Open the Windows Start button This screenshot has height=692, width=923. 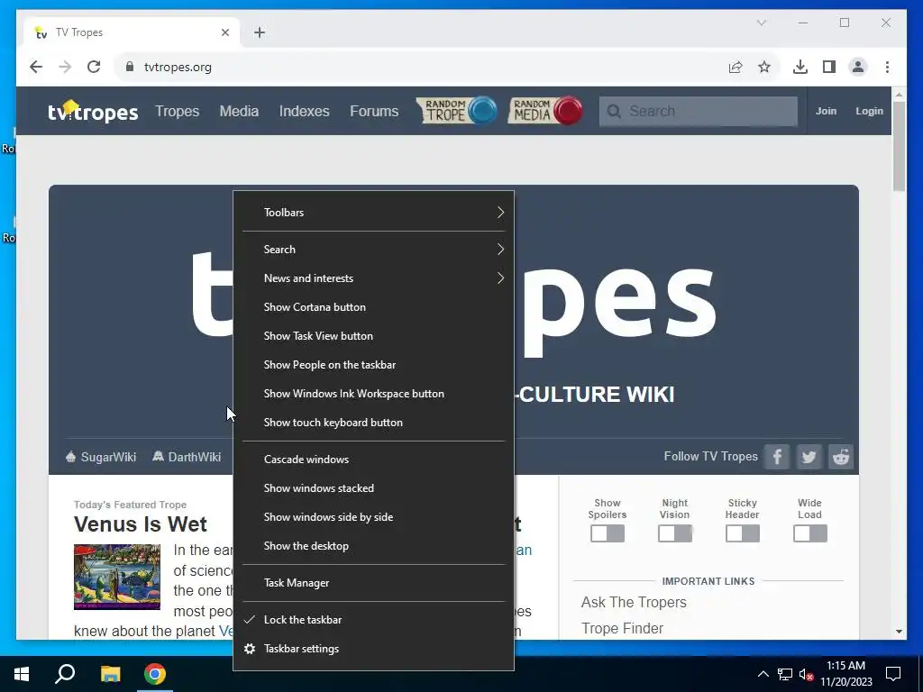22,674
